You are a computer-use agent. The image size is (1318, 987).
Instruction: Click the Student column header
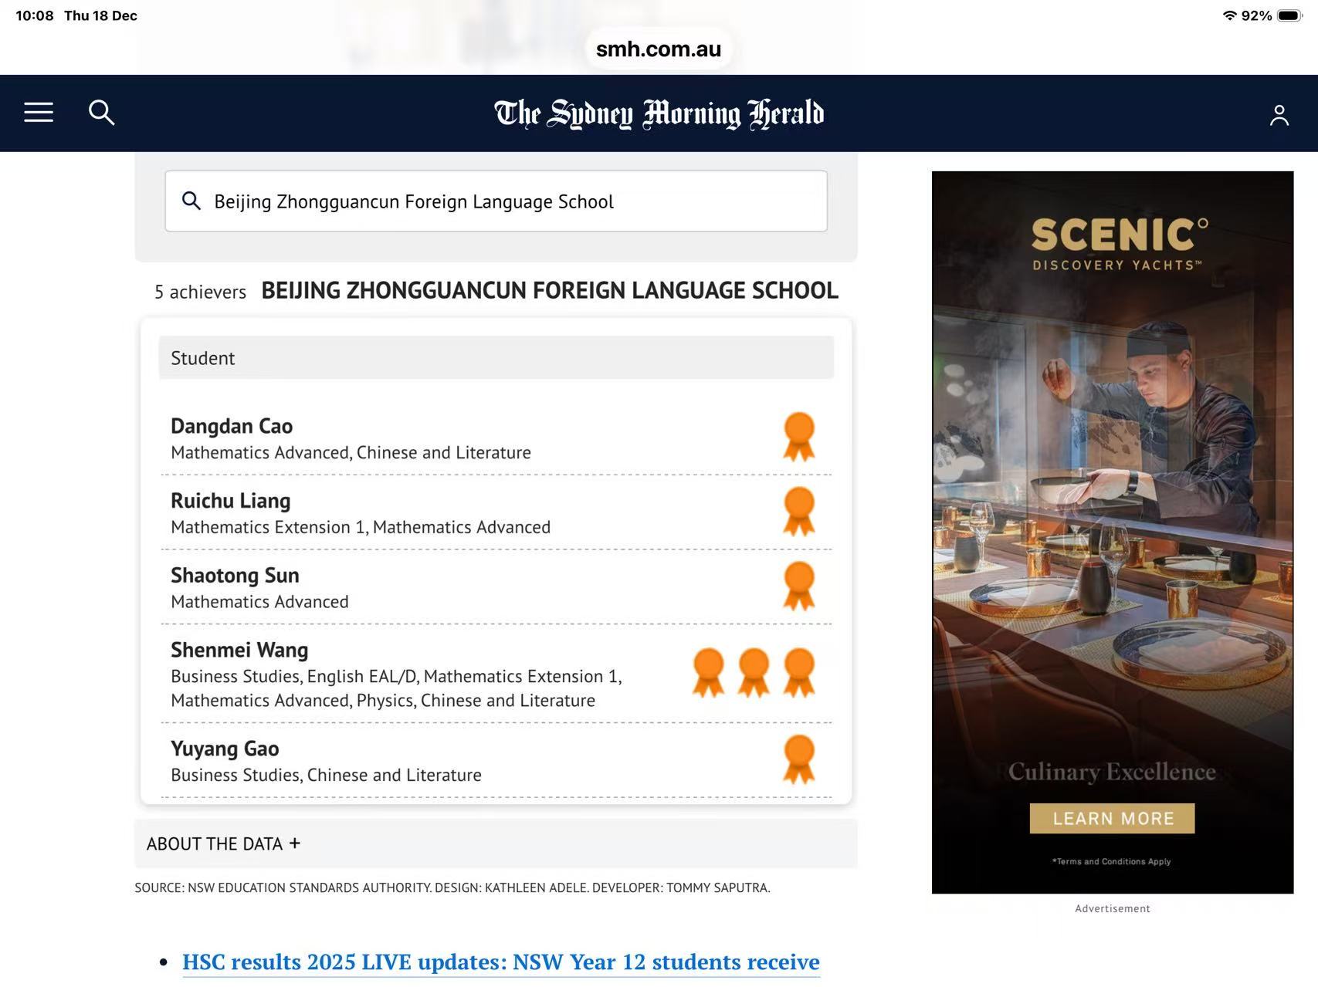tap(203, 358)
